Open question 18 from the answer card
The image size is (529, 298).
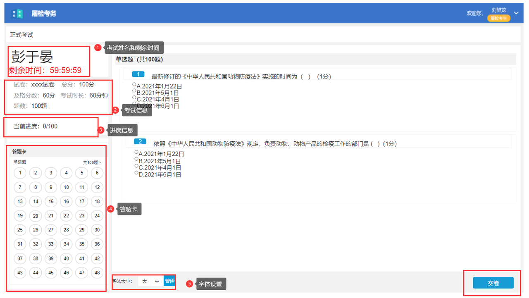pyautogui.click(x=97, y=202)
